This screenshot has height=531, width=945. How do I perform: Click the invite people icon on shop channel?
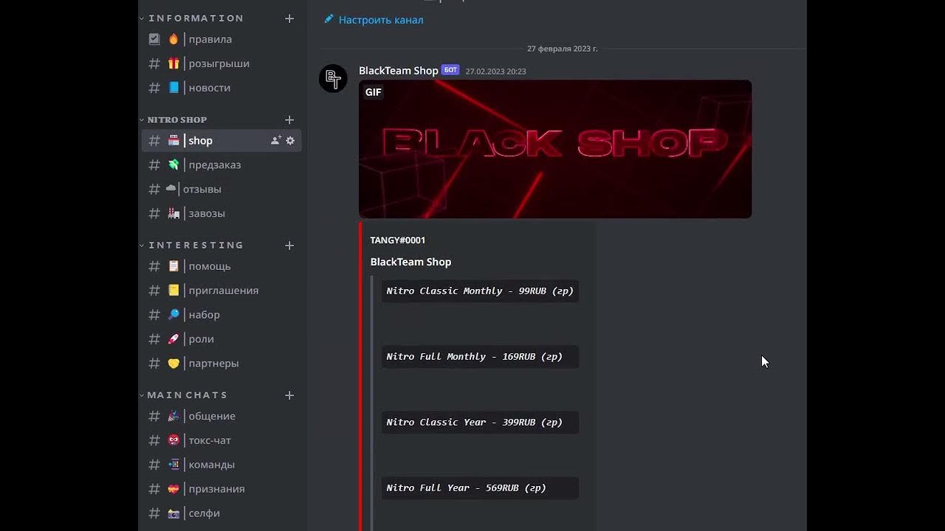coord(276,140)
